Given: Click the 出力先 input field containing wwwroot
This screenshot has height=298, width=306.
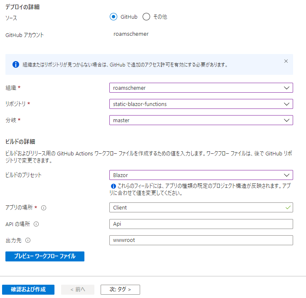Looking at the screenshot, I should (x=201, y=240).
